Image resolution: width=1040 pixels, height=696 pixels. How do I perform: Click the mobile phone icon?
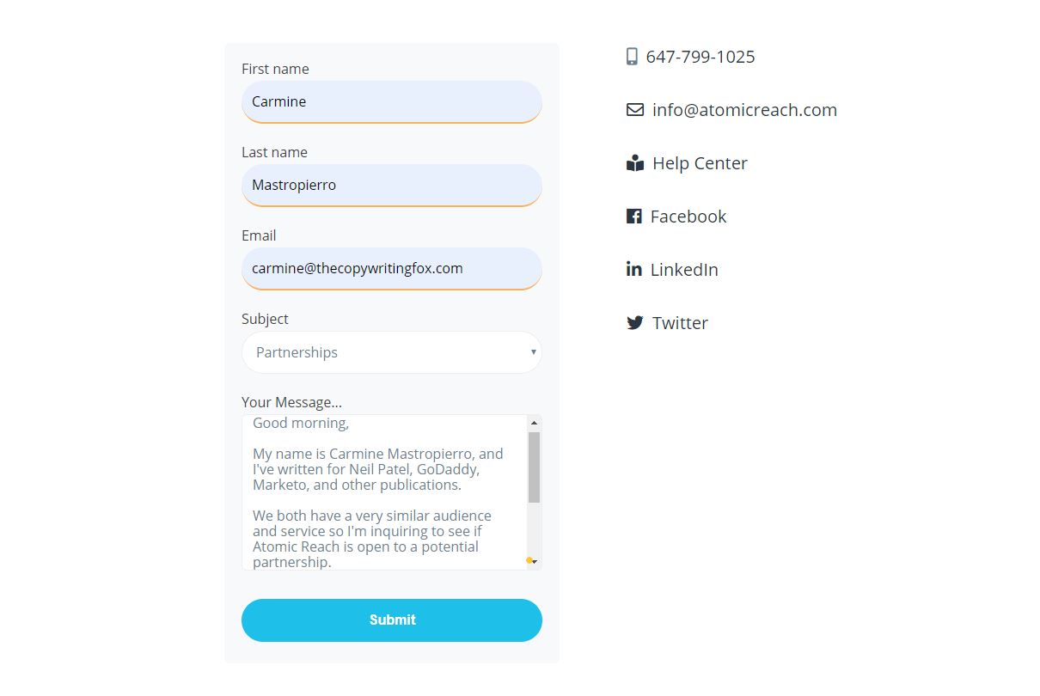[x=632, y=57]
